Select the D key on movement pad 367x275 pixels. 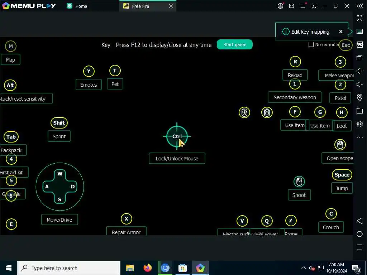coord(73,187)
